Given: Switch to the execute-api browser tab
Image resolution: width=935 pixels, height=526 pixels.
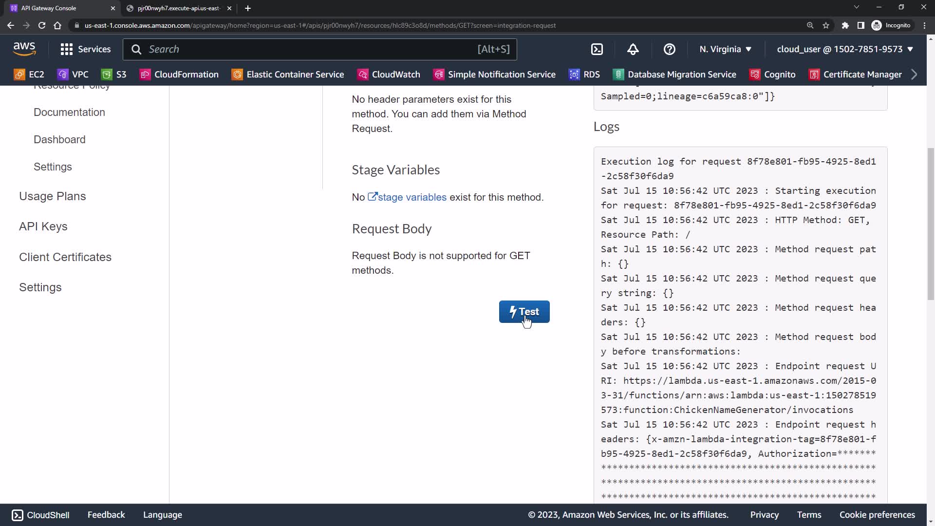Looking at the screenshot, I should (x=178, y=8).
